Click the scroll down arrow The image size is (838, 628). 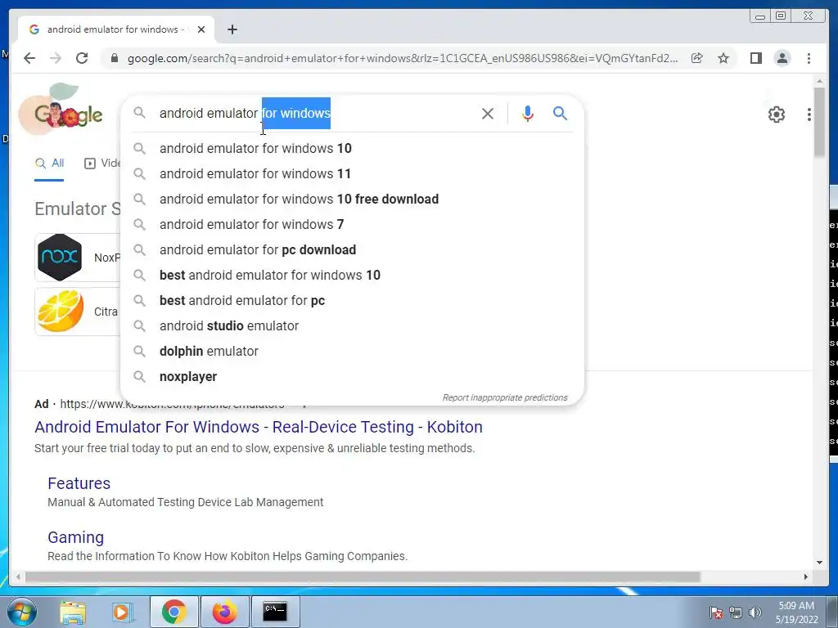819,563
